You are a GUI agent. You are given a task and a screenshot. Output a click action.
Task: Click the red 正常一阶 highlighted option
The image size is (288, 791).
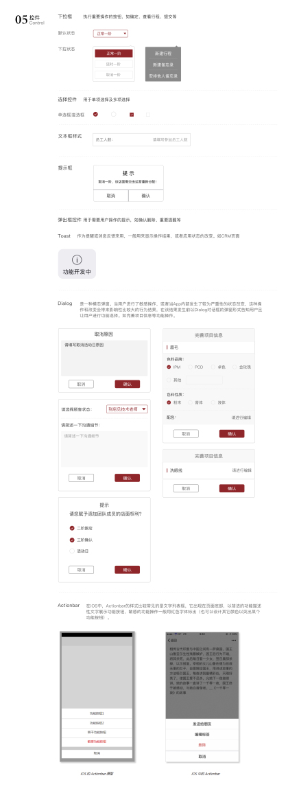coord(113,53)
